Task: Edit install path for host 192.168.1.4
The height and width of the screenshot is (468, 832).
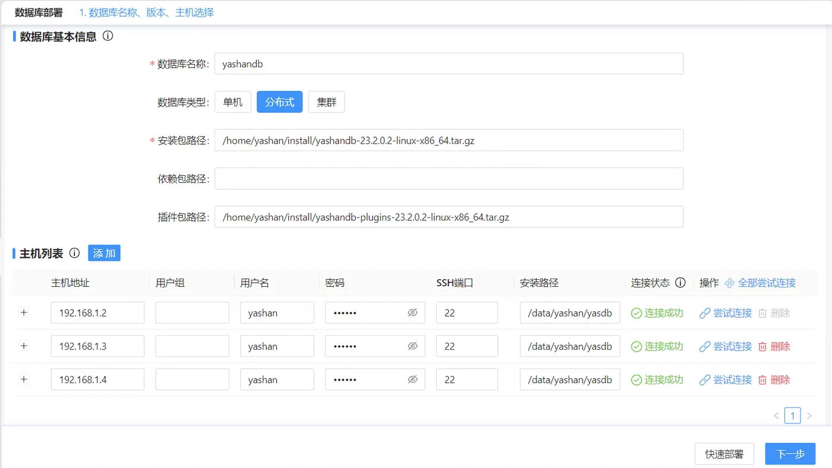Action: coord(570,380)
